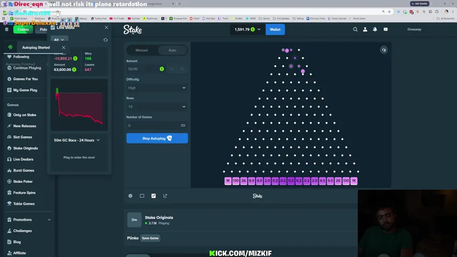Expand the 50m GC Race dropdown
The image size is (457, 257).
tap(77, 140)
